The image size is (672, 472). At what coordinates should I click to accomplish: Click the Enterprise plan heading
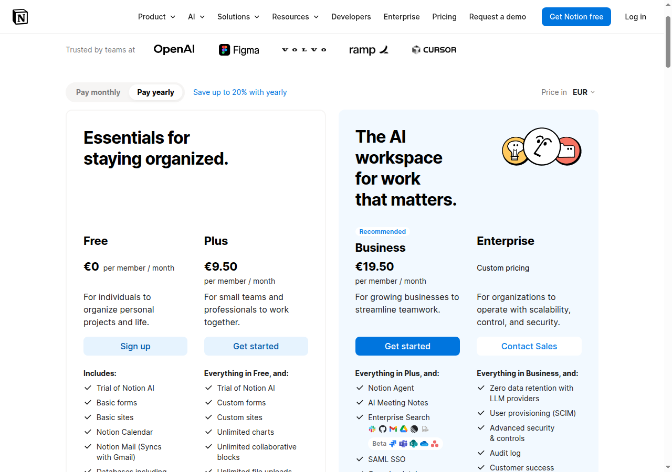[x=506, y=241]
